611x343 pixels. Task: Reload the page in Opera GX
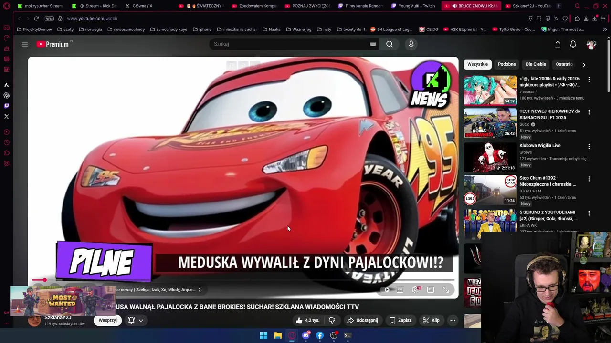36,19
